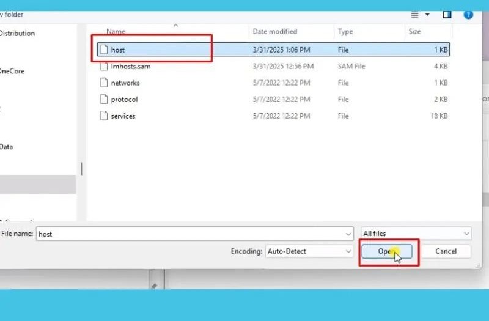This screenshot has height=321, width=489.
Task: Select Data in navigation pane
Action: coord(6,147)
